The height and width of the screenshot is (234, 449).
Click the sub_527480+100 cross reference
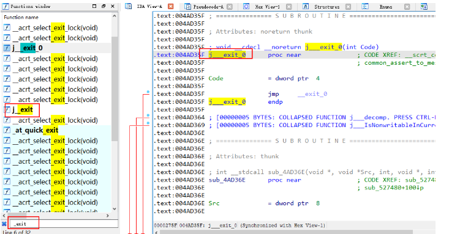click(x=394, y=188)
